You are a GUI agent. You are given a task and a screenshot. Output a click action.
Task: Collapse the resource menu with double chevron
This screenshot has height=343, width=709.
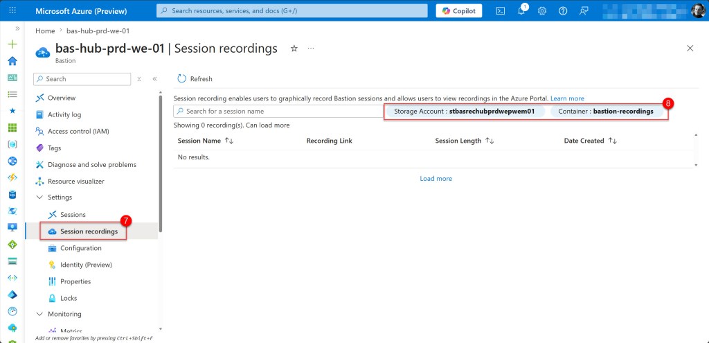coord(154,79)
